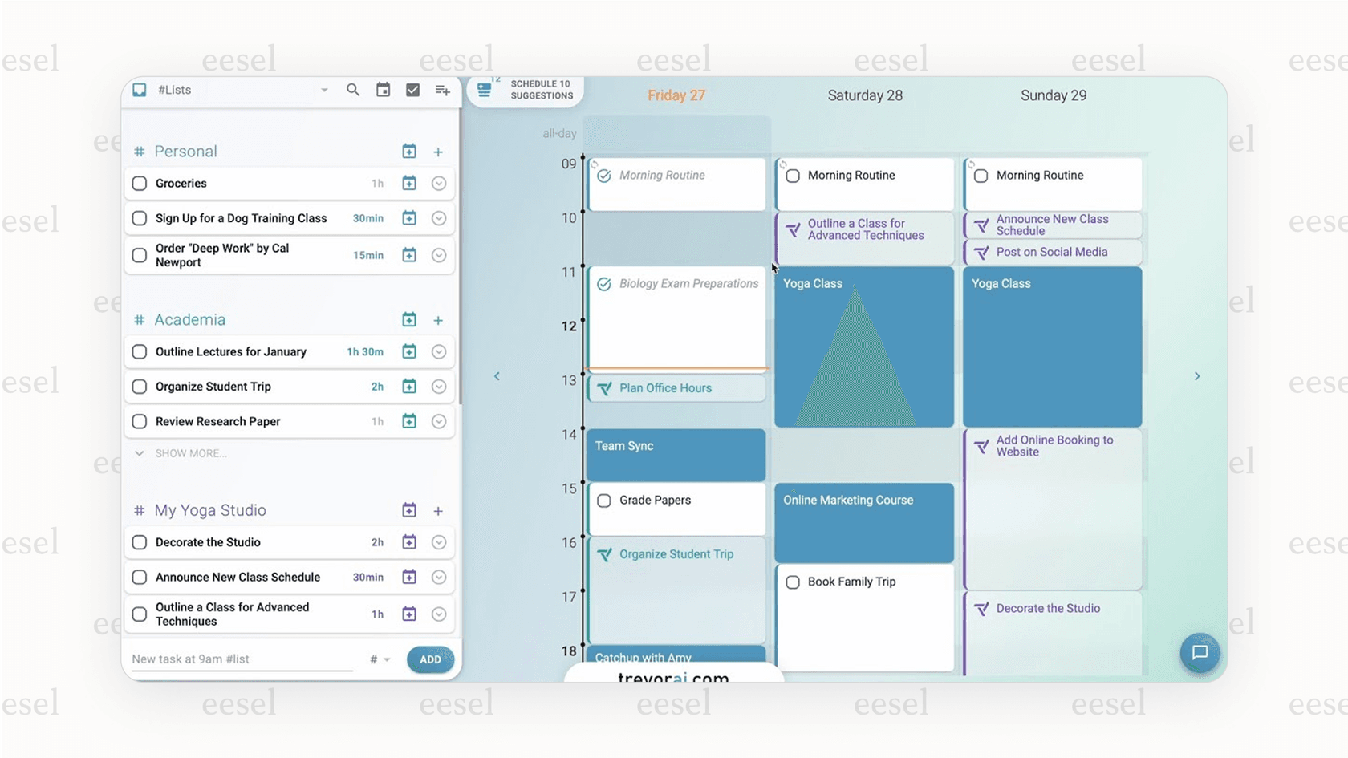Open the search icon in the task panel
The width and height of the screenshot is (1348, 758).
tap(353, 90)
